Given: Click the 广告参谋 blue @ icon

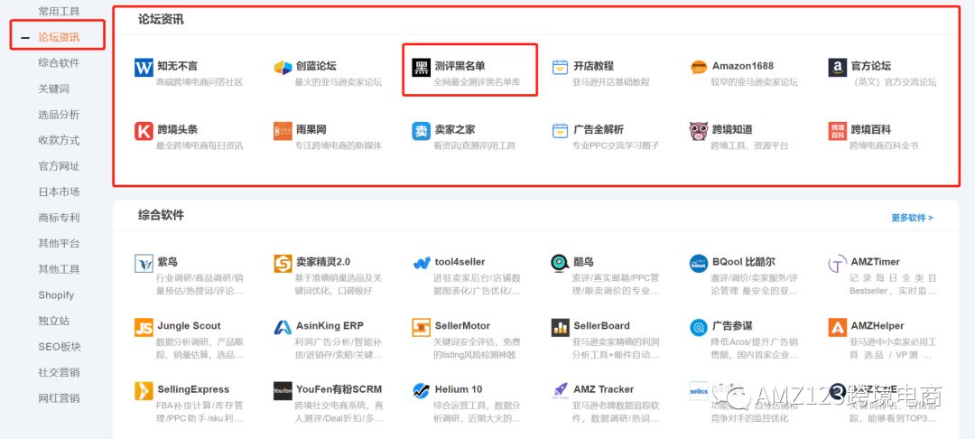Looking at the screenshot, I should point(699,327).
